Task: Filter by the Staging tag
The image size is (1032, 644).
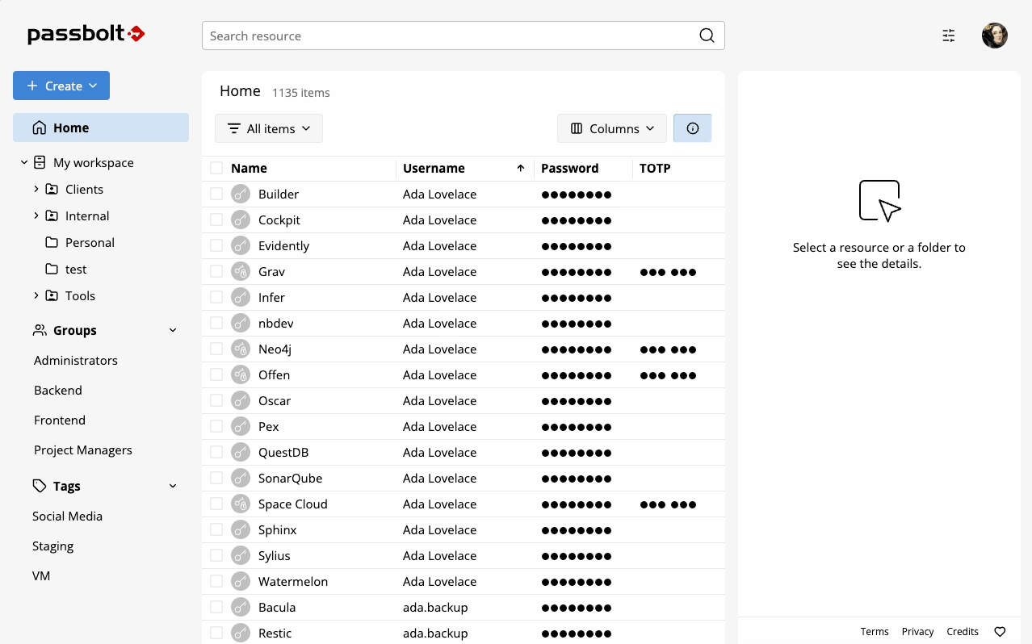Action: (52, 546)
